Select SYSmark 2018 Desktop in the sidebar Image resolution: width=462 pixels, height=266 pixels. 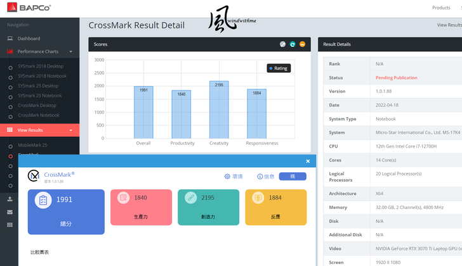pos(41,66)
